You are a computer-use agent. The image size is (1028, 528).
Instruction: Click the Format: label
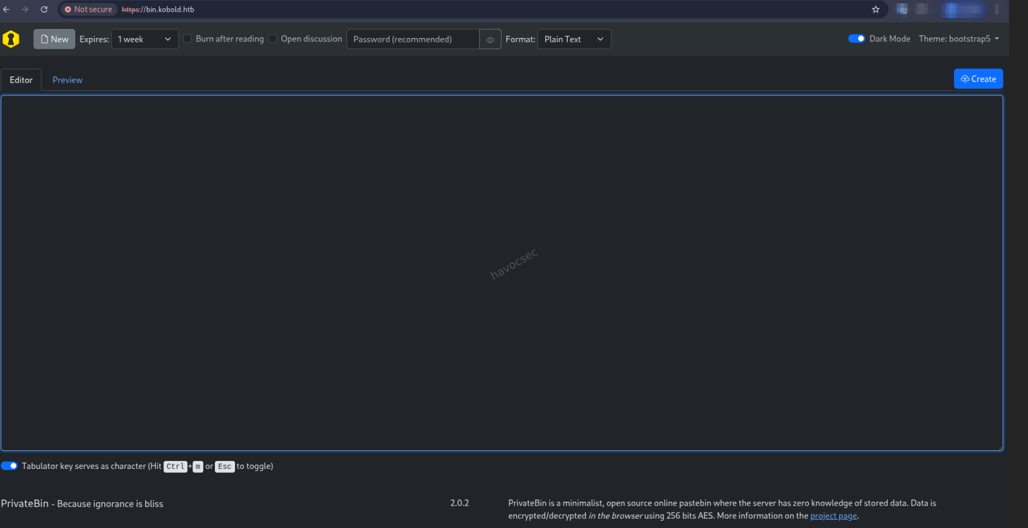point(520,39)
